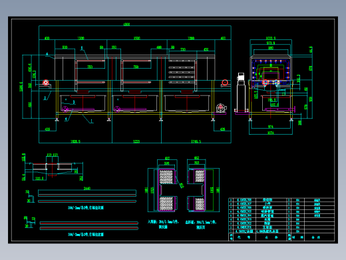This screenshot has height=260, width=346.
Task: Click the header row of the parts list table
Action: click(x=281, y=237)
